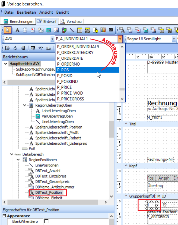
Task: Open the Bericht menu
Action: pos(62,12)
